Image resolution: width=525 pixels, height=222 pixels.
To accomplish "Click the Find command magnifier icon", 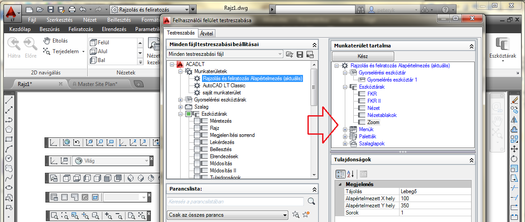I will click(311, 201).
